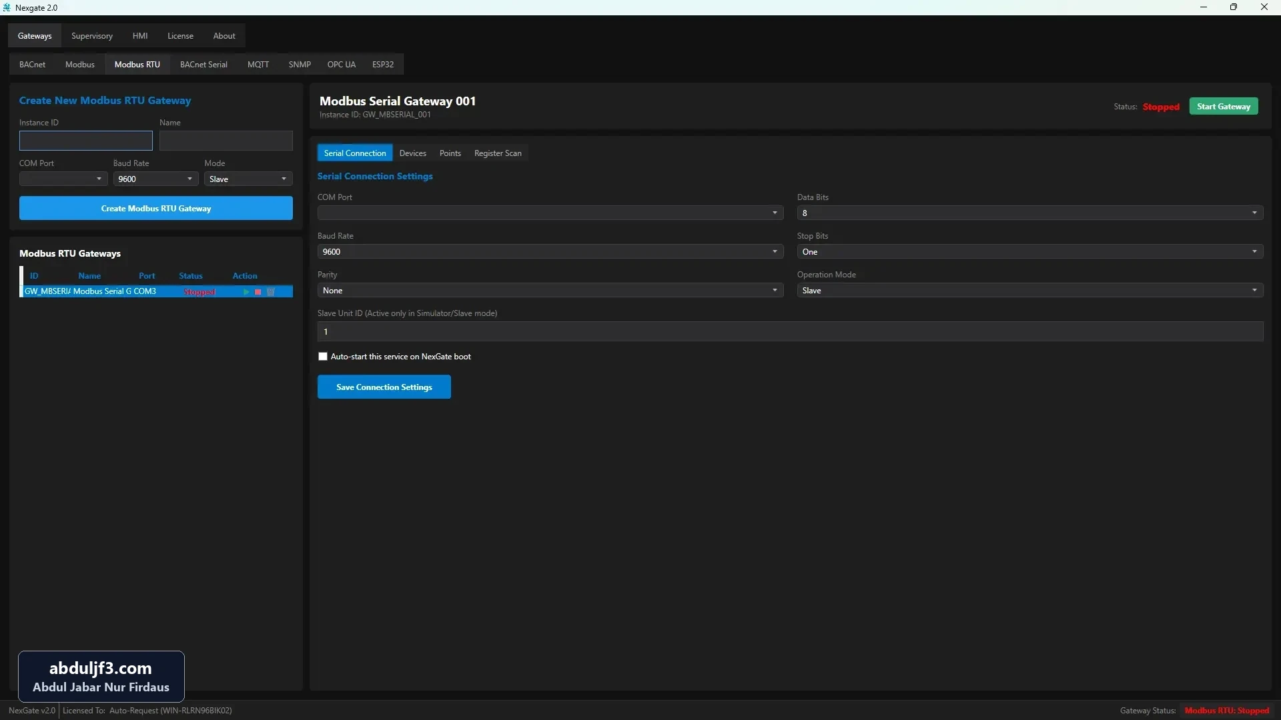Click the green play icon in gateway row
Image resolution: width=1281 pixels, height=720 pixels.
tap(246, 292)
